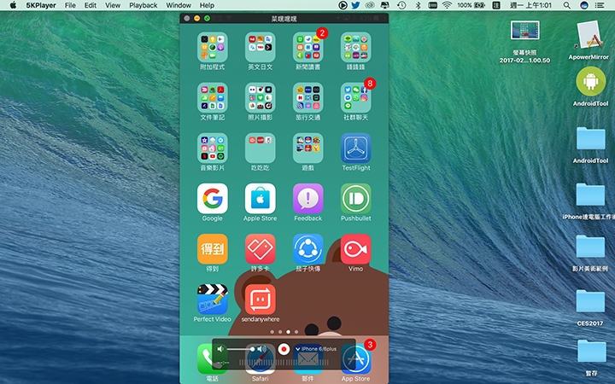Open the 遊戲 games folder
Image resolution: width=615 pixels, height=384 pixels.
coord(307,148)
